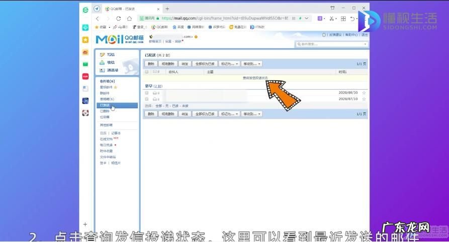449x242 pixels.
Task: Click the top 全部标为已读 button
Action: point(205,64)
